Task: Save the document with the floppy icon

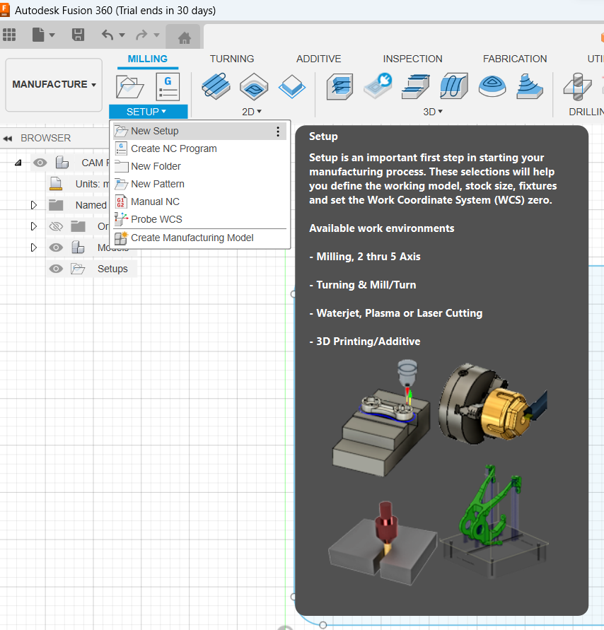Action: 78,35
